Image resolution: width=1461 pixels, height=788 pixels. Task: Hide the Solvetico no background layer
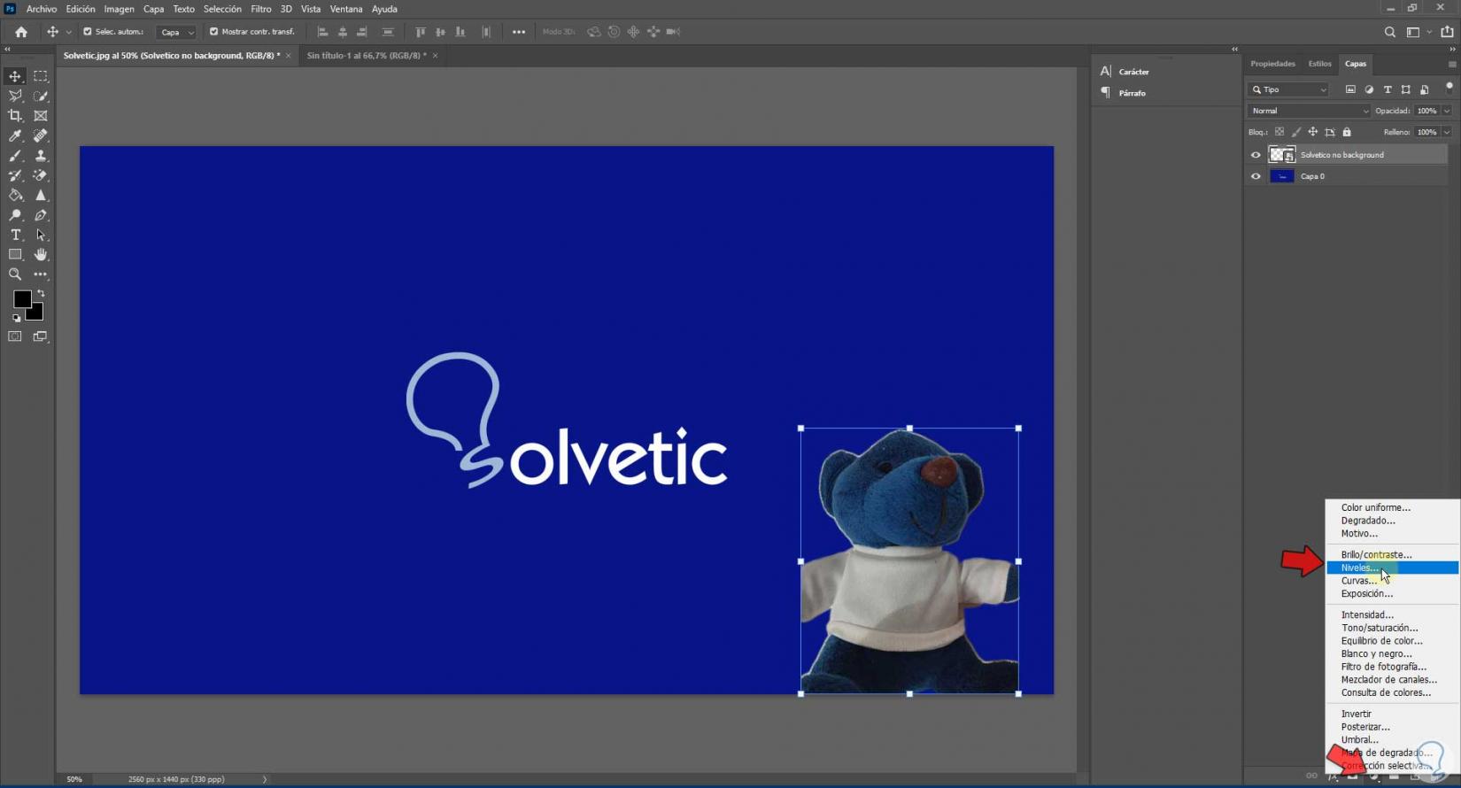[x=1256, y=155]
